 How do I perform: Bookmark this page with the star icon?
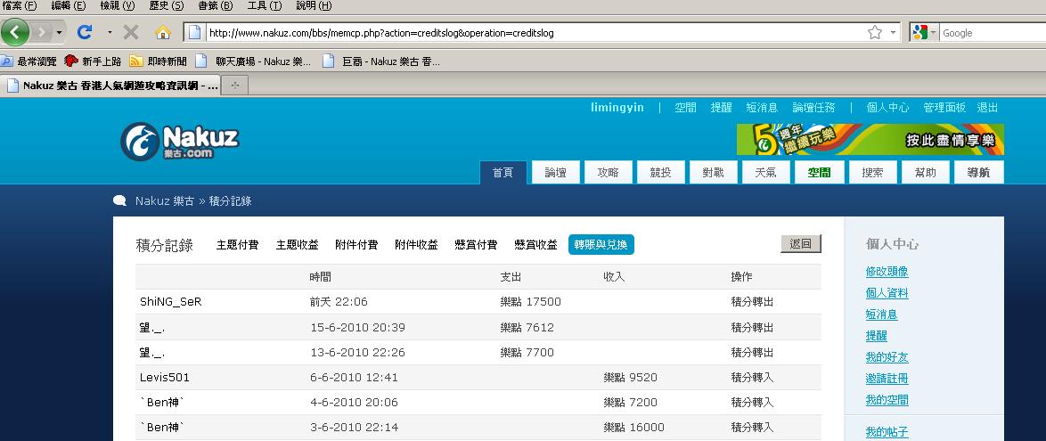(x=875, y=33)
